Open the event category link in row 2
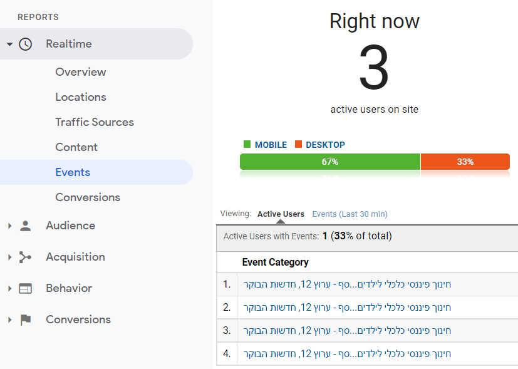The height and width of the screenshot is (369, 518). coord(347,308)
